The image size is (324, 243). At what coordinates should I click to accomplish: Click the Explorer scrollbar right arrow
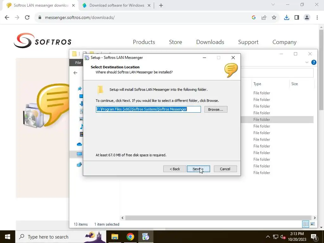315,218
